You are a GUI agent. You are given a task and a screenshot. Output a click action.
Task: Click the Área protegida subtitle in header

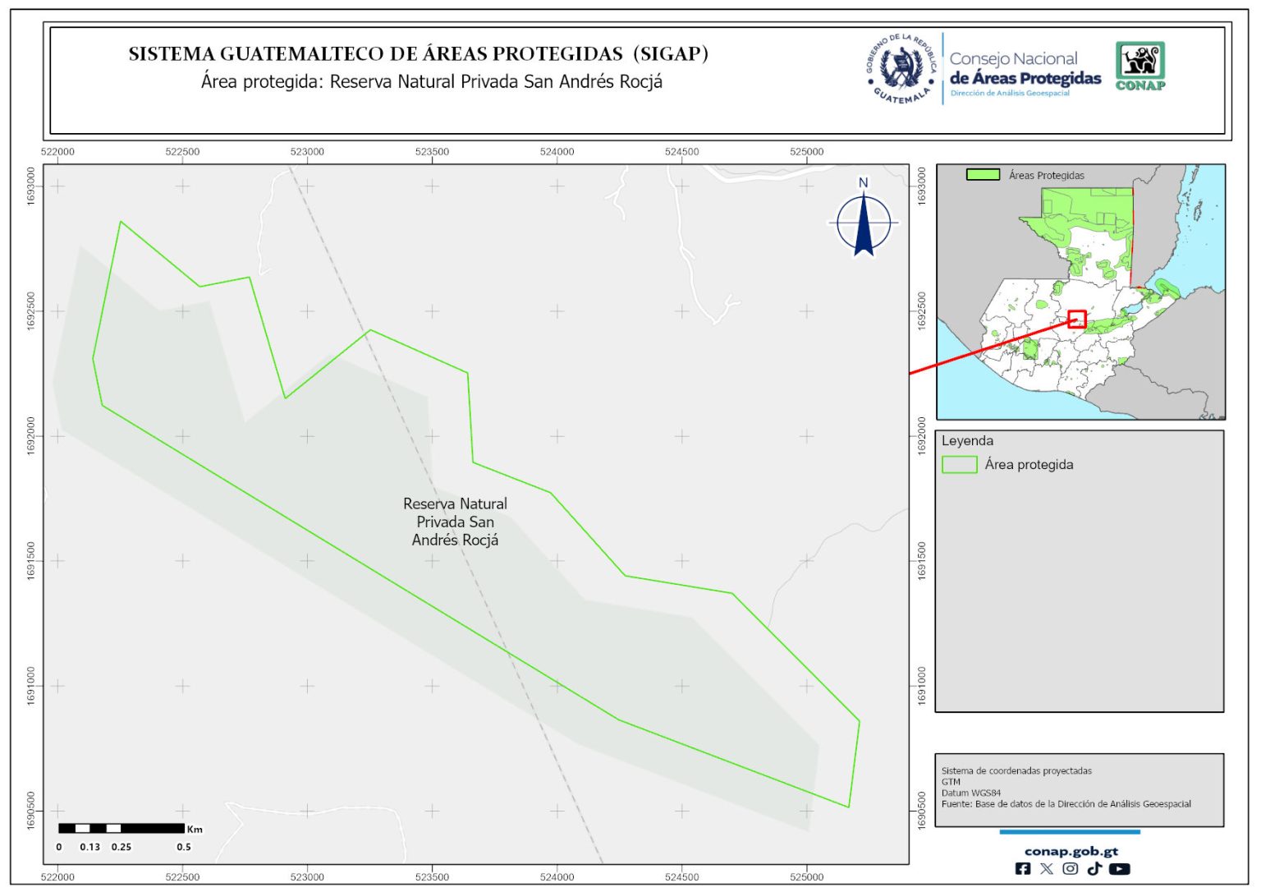click(x=431, y=82)
